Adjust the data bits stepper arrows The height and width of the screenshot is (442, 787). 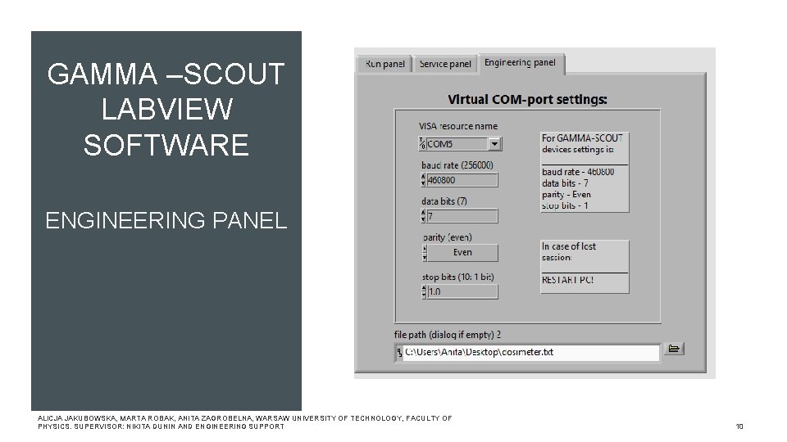[x=423, y=216]
